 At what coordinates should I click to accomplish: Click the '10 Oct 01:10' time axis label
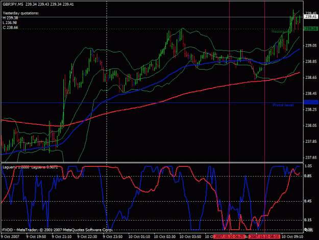tap(139, 236)
